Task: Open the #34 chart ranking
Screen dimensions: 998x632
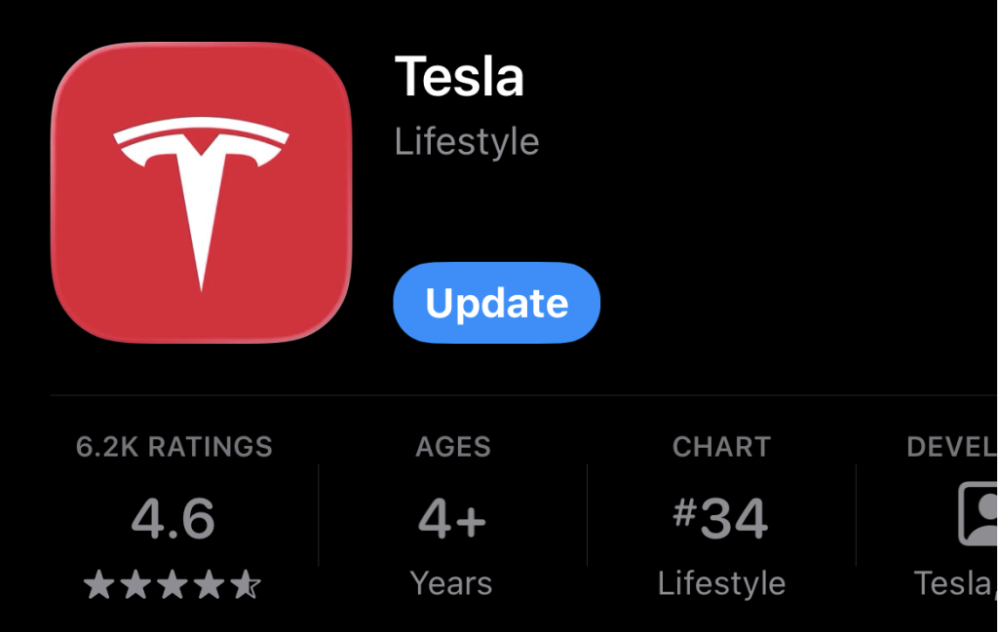Action: [721, 517]
